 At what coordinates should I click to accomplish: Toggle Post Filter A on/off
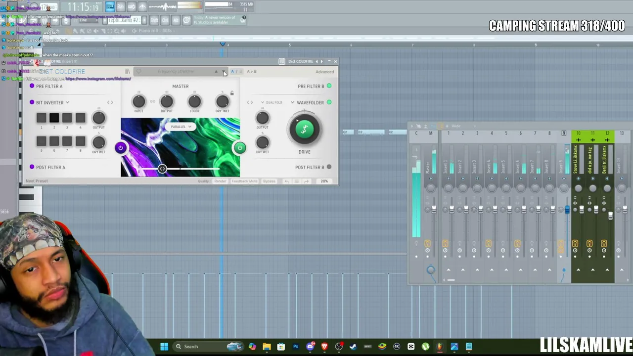tap(32, 167)
